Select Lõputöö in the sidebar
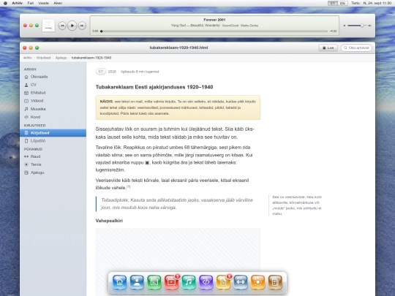Image resolution: width=395 pixels, height=296 pixels. tap(53, 141)
